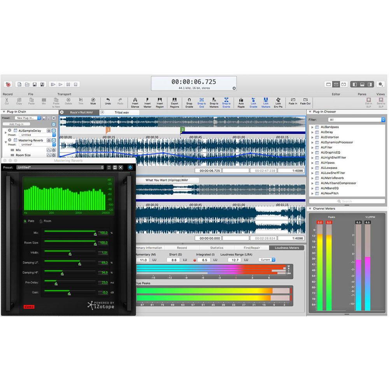Switch to the Tribal.wav tab

pos(121,112)
